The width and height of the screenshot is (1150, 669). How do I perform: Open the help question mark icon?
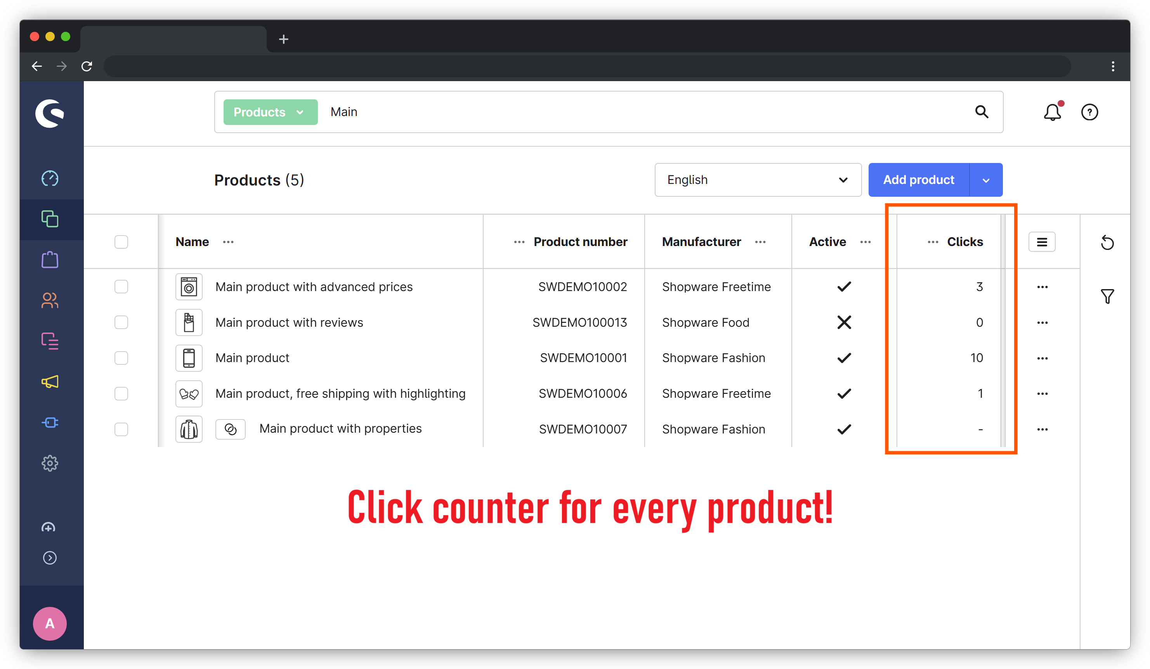coord(1090,112)
